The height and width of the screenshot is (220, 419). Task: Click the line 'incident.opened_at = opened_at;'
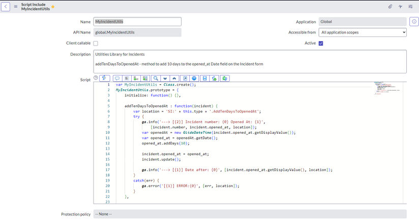[x=175, y=154]
